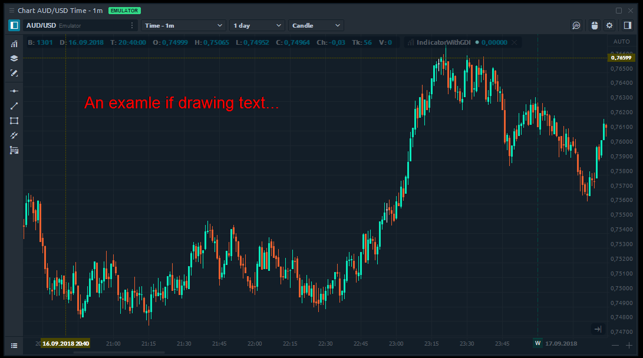Click the scroll-to-latest-bar arrow button
643x358 pixels.
(x=598, y=329)
